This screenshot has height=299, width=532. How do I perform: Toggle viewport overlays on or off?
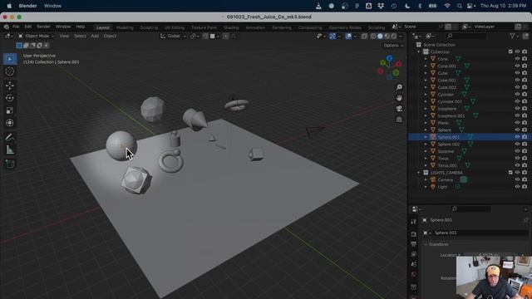tap(348, 36)
